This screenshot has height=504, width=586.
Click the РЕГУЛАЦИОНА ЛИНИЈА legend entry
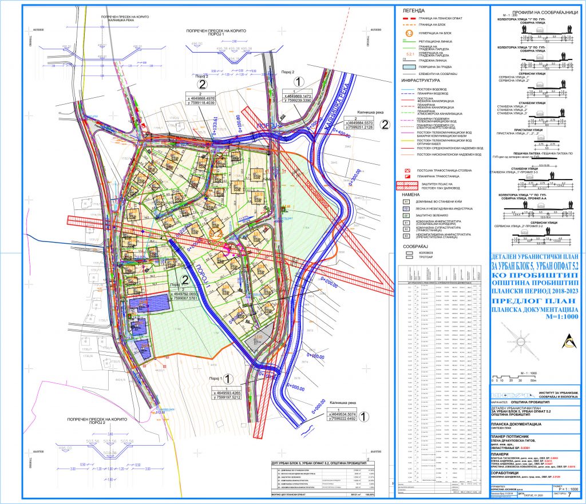pos(435,41)
